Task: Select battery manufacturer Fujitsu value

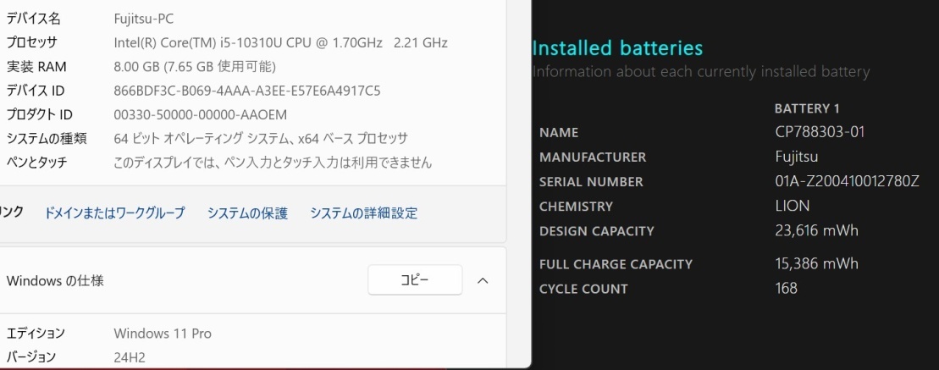Action: pos(797,157)
